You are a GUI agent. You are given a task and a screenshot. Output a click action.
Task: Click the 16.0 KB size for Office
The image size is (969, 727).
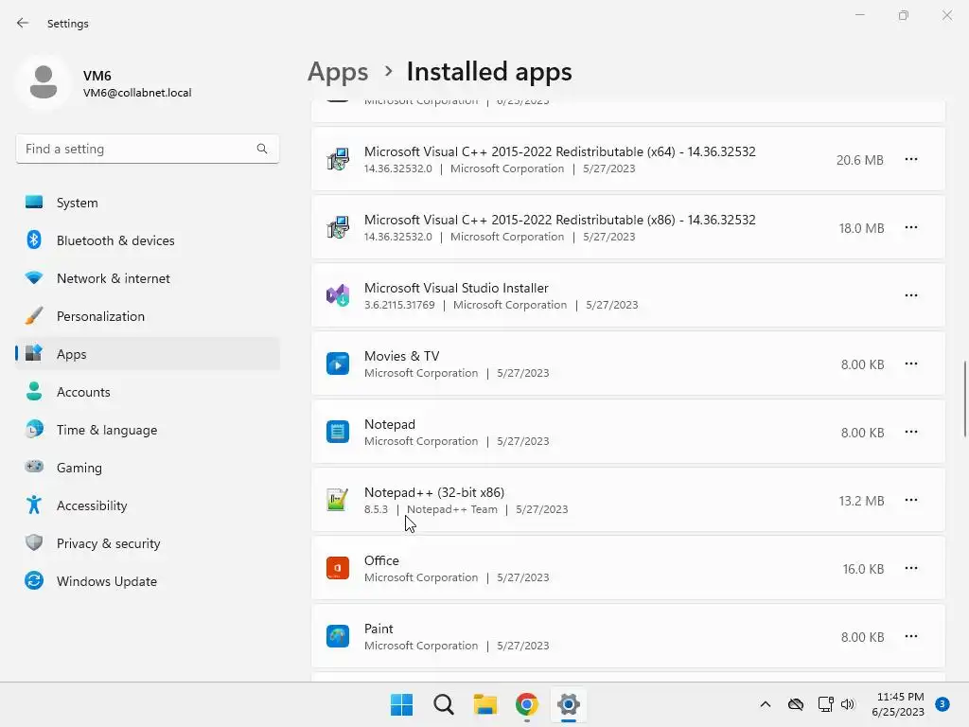point(863,569)
